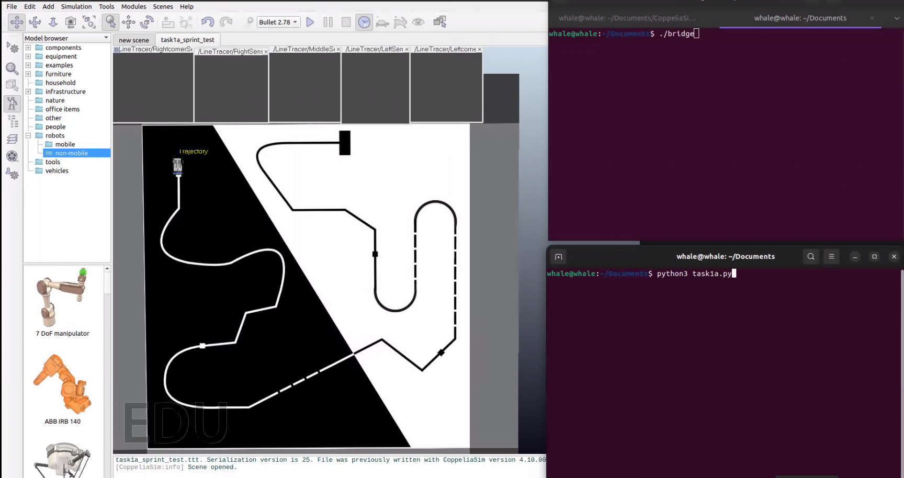Image resolution: width=904 pixels, height=478 pixels.
Task: Activate the click selection tool
Action: pos(110,22)
